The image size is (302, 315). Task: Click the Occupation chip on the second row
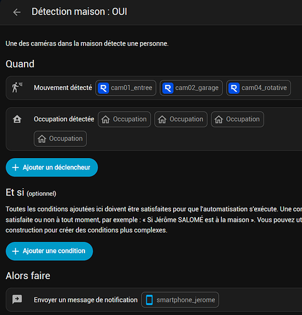[x=61, y=139]
